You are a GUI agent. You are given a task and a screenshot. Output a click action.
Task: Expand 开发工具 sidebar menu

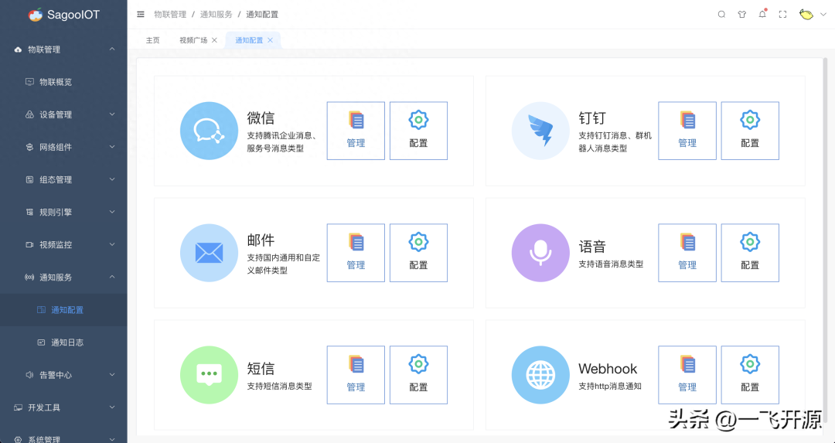pos(63,407)
